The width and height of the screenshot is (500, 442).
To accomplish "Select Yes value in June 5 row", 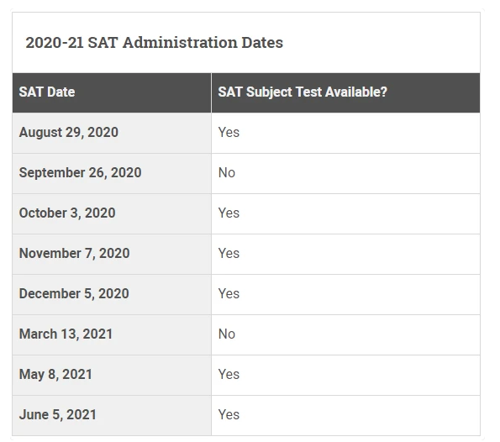I will tap(229, 415).
